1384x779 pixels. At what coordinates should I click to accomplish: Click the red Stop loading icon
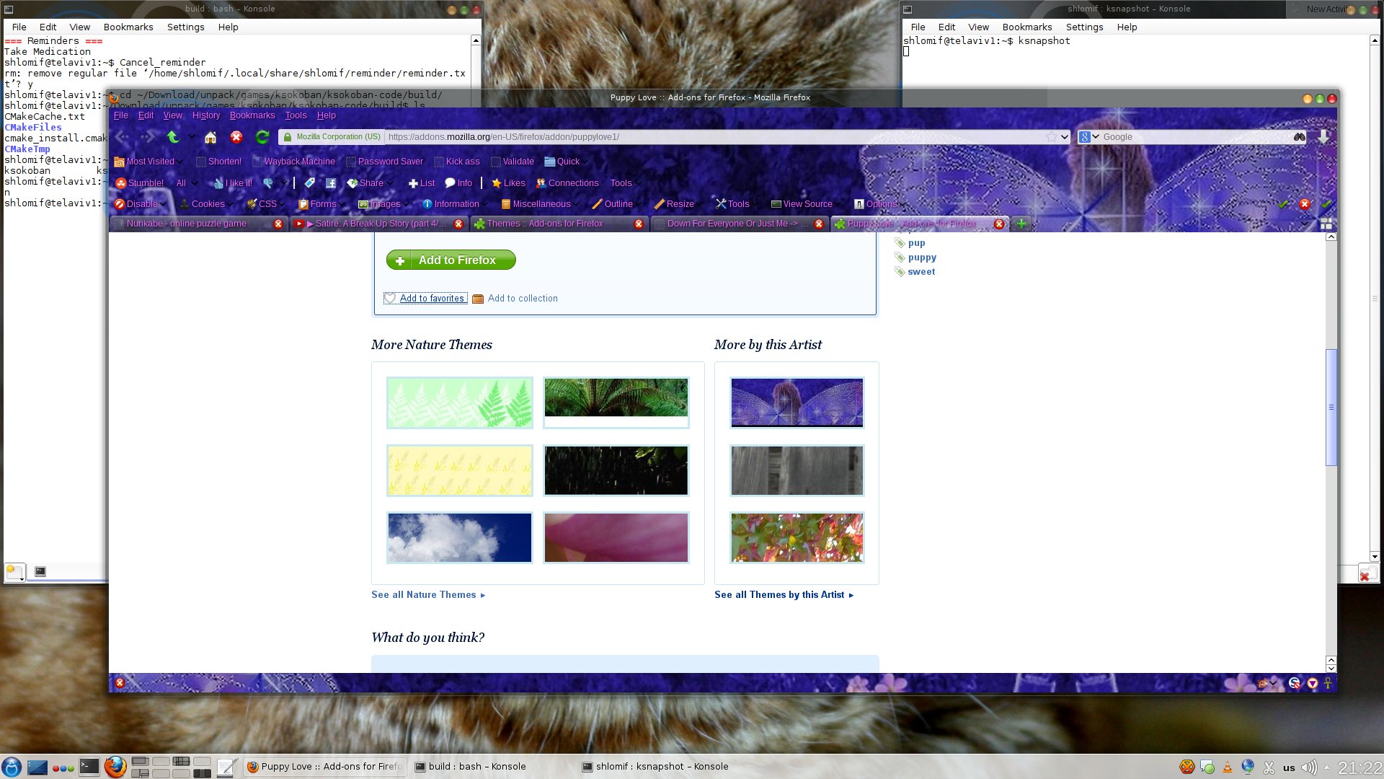[x=236, y=137]
